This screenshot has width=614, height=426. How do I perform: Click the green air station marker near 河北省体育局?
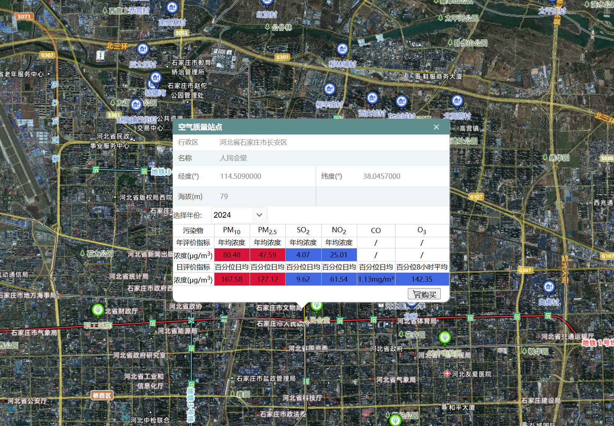point(445,337)
